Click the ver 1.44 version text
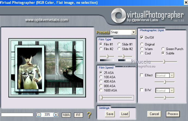The width and height of the screenshot is (188, 121). click(x=179, y=21)
